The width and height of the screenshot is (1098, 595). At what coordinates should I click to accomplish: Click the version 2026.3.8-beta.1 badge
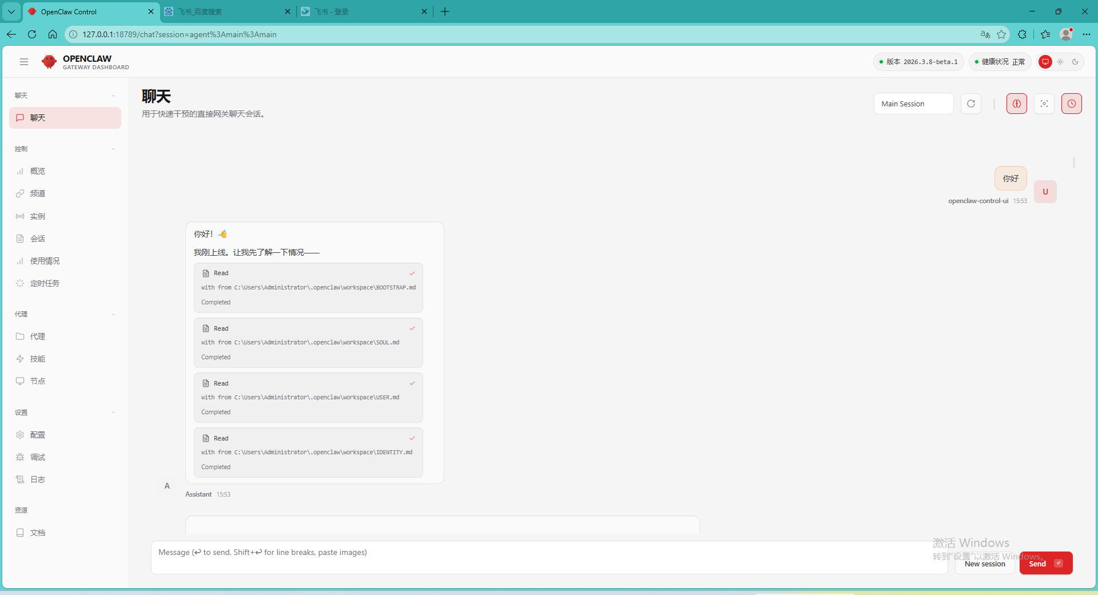(918, 62)
